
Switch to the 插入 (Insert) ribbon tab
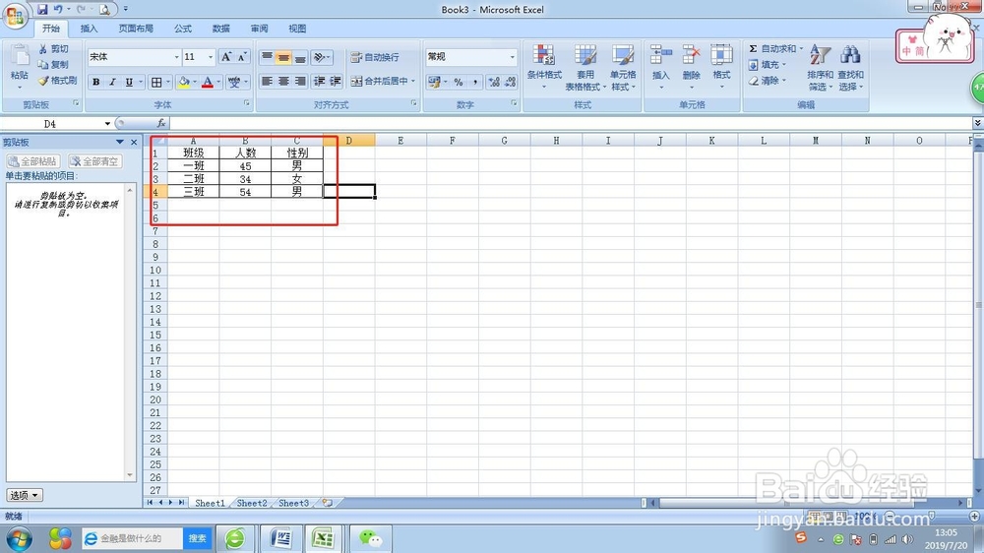point(90,29)
